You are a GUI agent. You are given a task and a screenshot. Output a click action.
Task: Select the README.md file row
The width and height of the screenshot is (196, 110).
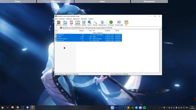coord(89,41)
